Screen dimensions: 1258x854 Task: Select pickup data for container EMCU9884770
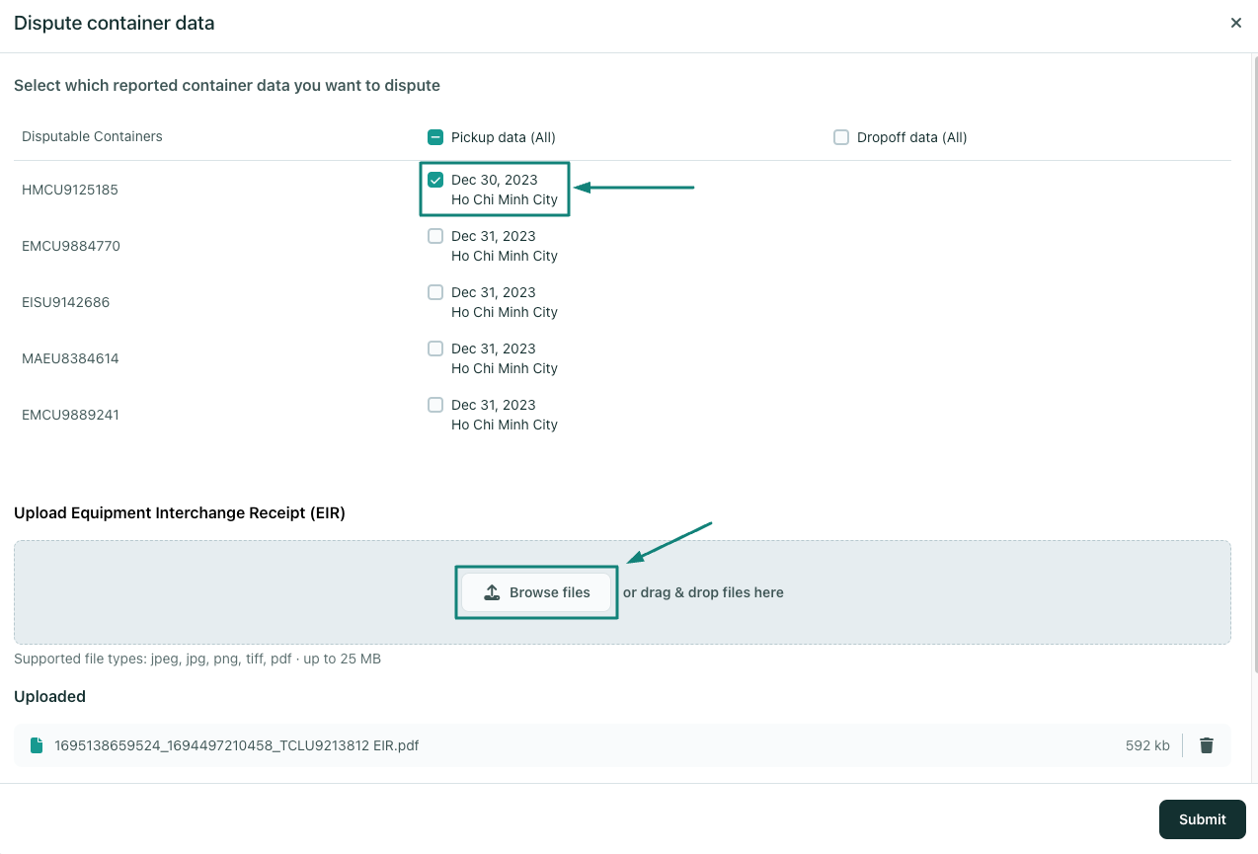coord(435,236)
